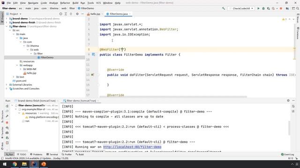Image resolution: width=300 pixels, height=168 pixels.
Task: Click the console vertical scrollbar
Action: click(x=289, y=127)
